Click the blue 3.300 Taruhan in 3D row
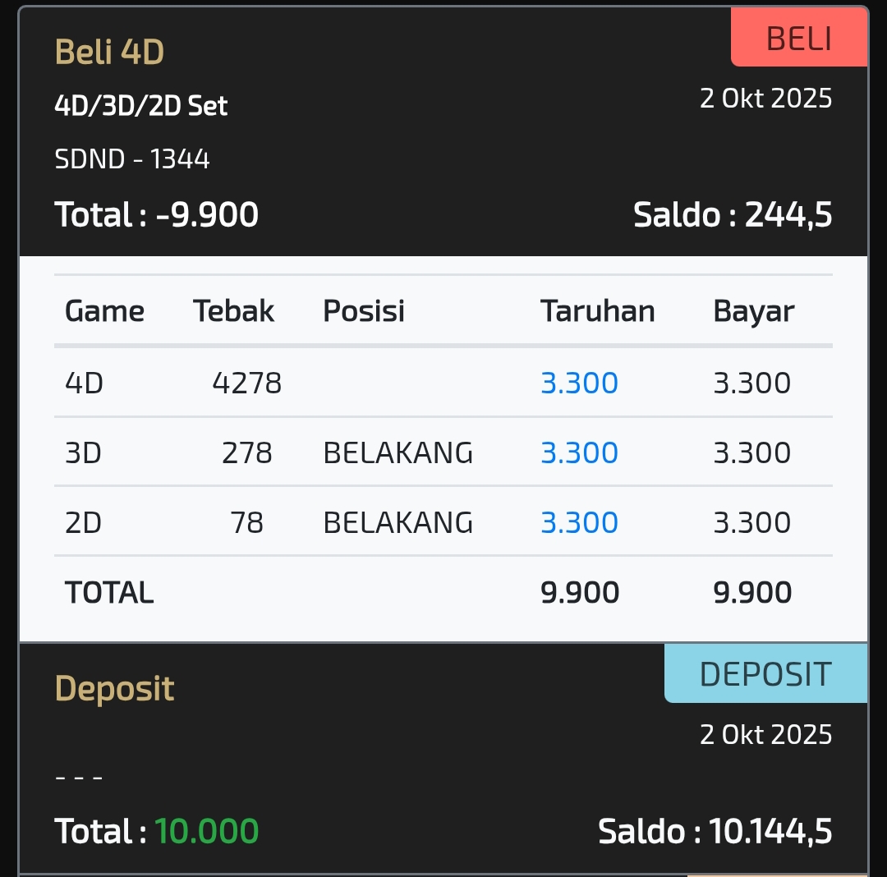 click(579, 452)
